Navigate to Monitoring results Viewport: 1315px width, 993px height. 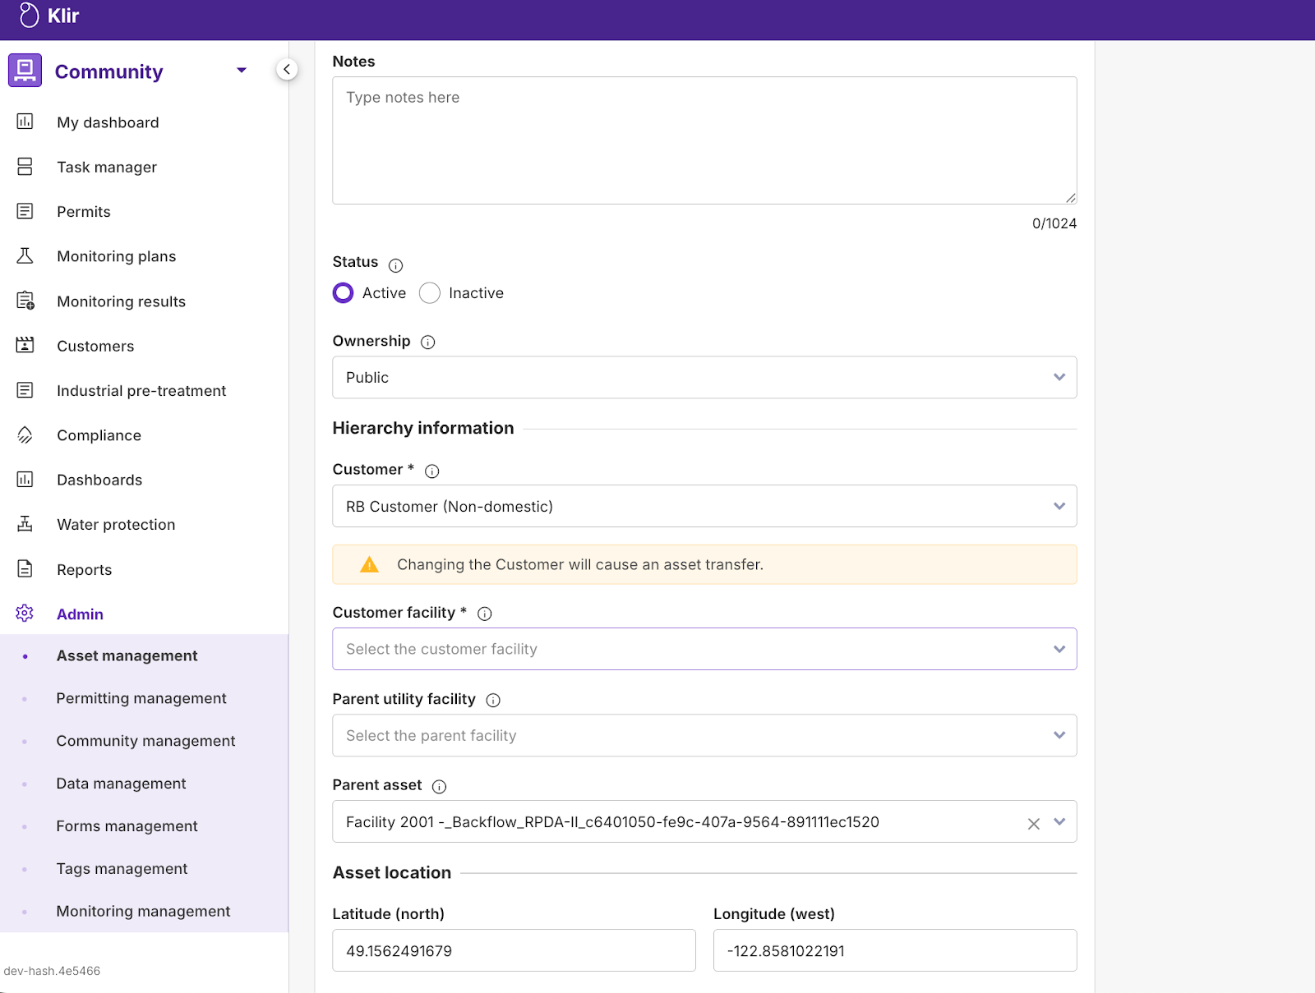[x=121, y=301]
